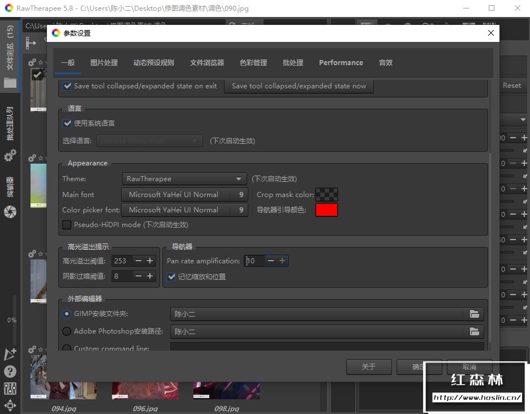
Task: Click the 取消 button
Action: (x=469, y=366)
